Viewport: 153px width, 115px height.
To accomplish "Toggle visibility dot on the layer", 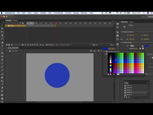I will 20,26.
